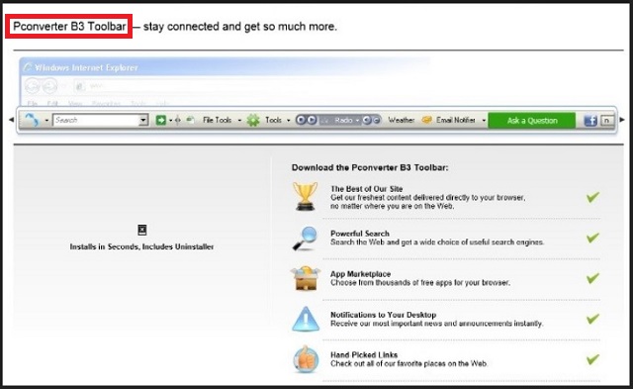The width and height of the screenshot is (633, 389).
Task: Click the Facebook icon in the toolbar
Action: [x=590, y=121]
